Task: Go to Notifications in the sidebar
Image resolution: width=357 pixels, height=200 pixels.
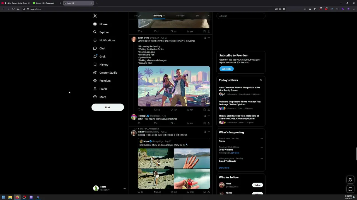Action: coord(104,40)
